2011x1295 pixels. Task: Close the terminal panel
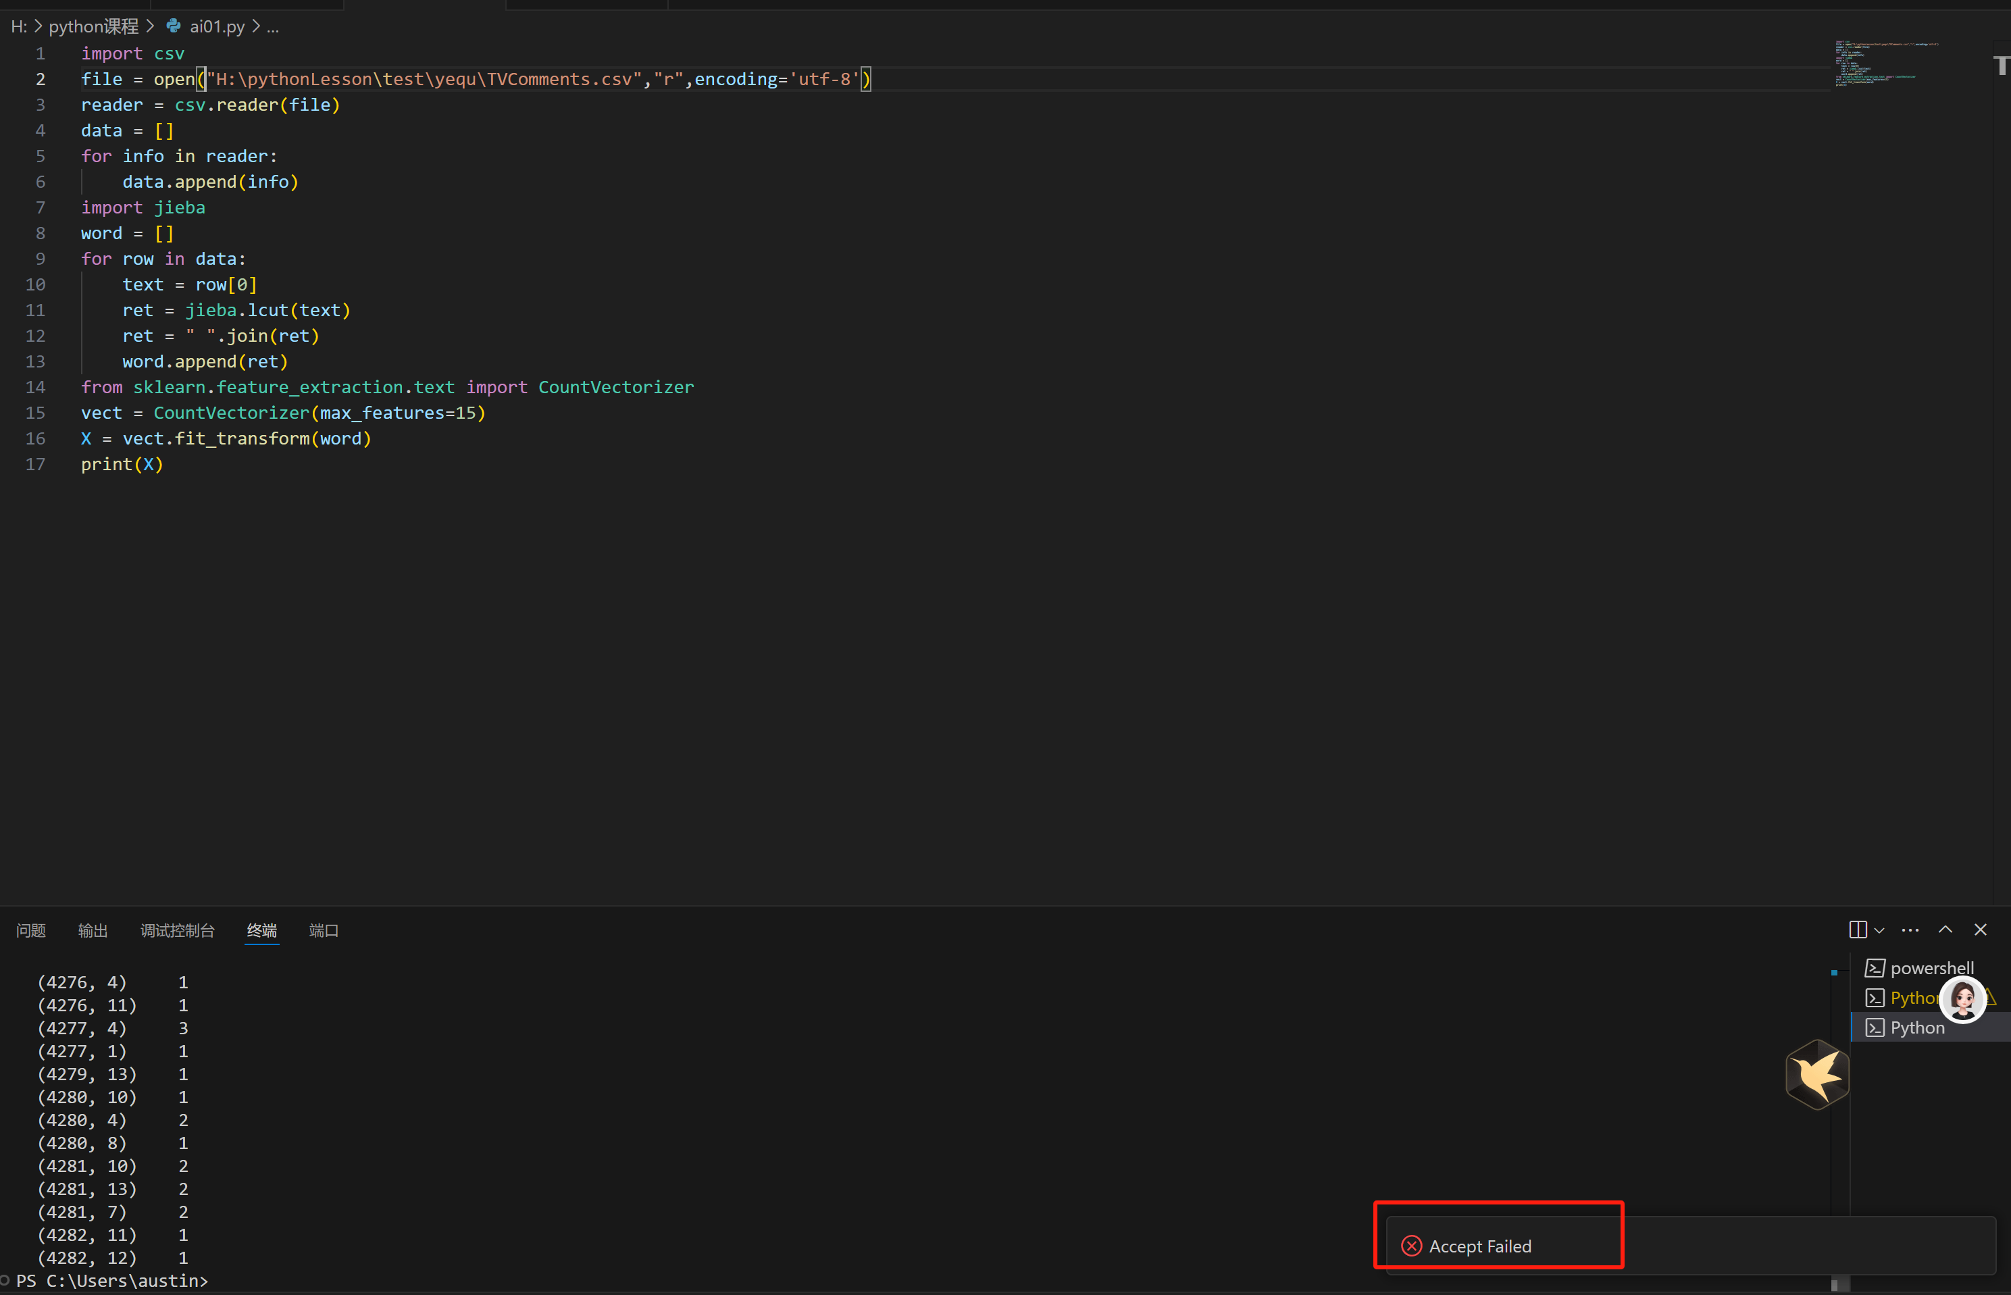[1981, 930]
